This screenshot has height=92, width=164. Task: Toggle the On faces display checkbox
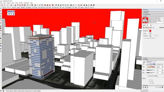point(148,80)
